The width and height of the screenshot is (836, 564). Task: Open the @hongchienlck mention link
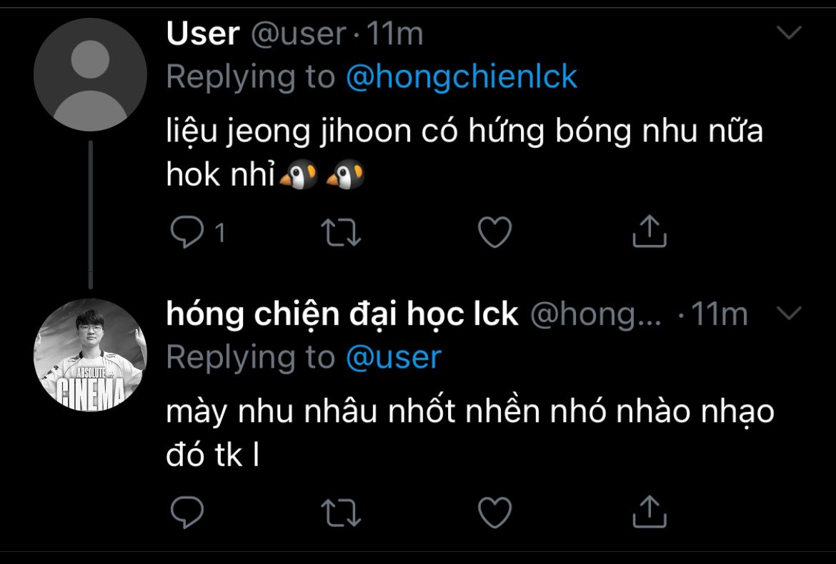pyautogui.click(x=462, y=77)
